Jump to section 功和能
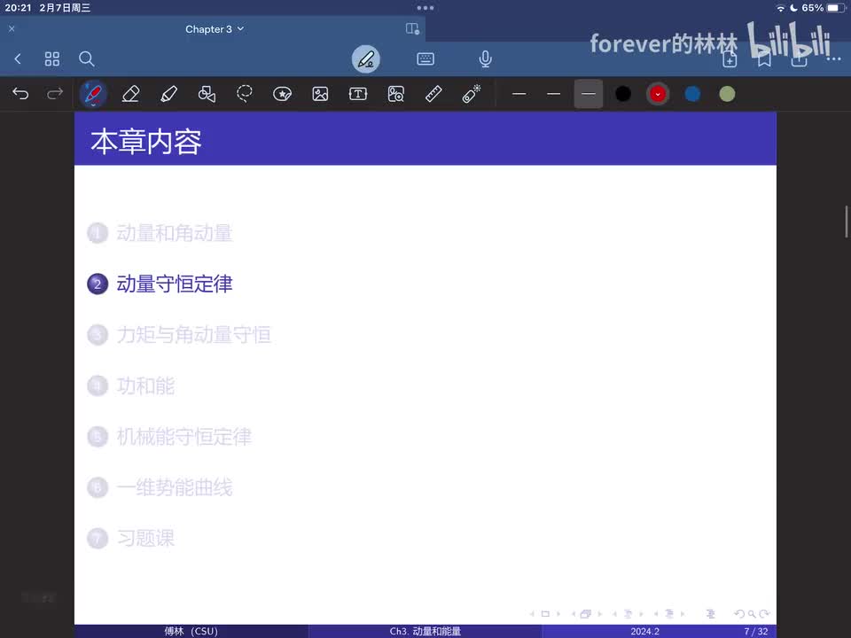Viewport: 851px width, 638px height. coord(145,385)
